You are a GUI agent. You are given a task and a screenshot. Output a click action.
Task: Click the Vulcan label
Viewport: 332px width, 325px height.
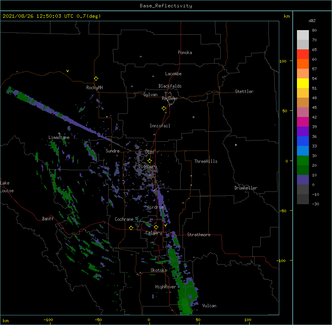click(210, 306)
